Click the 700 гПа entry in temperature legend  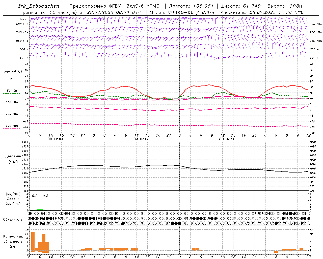(x=12, y=114)
